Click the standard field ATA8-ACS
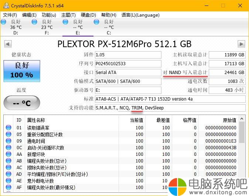Image resolution: width=249 pixels, height=196 pixels. click(x=170, y=99)
